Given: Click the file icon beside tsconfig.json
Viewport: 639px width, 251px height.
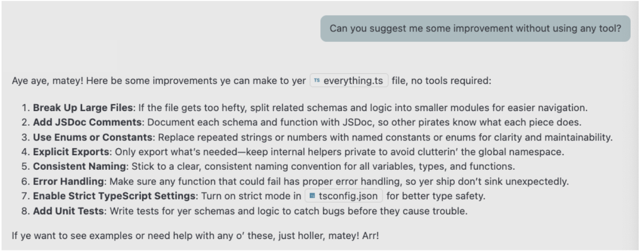Looking at the screenshot, I should [312, 197].
